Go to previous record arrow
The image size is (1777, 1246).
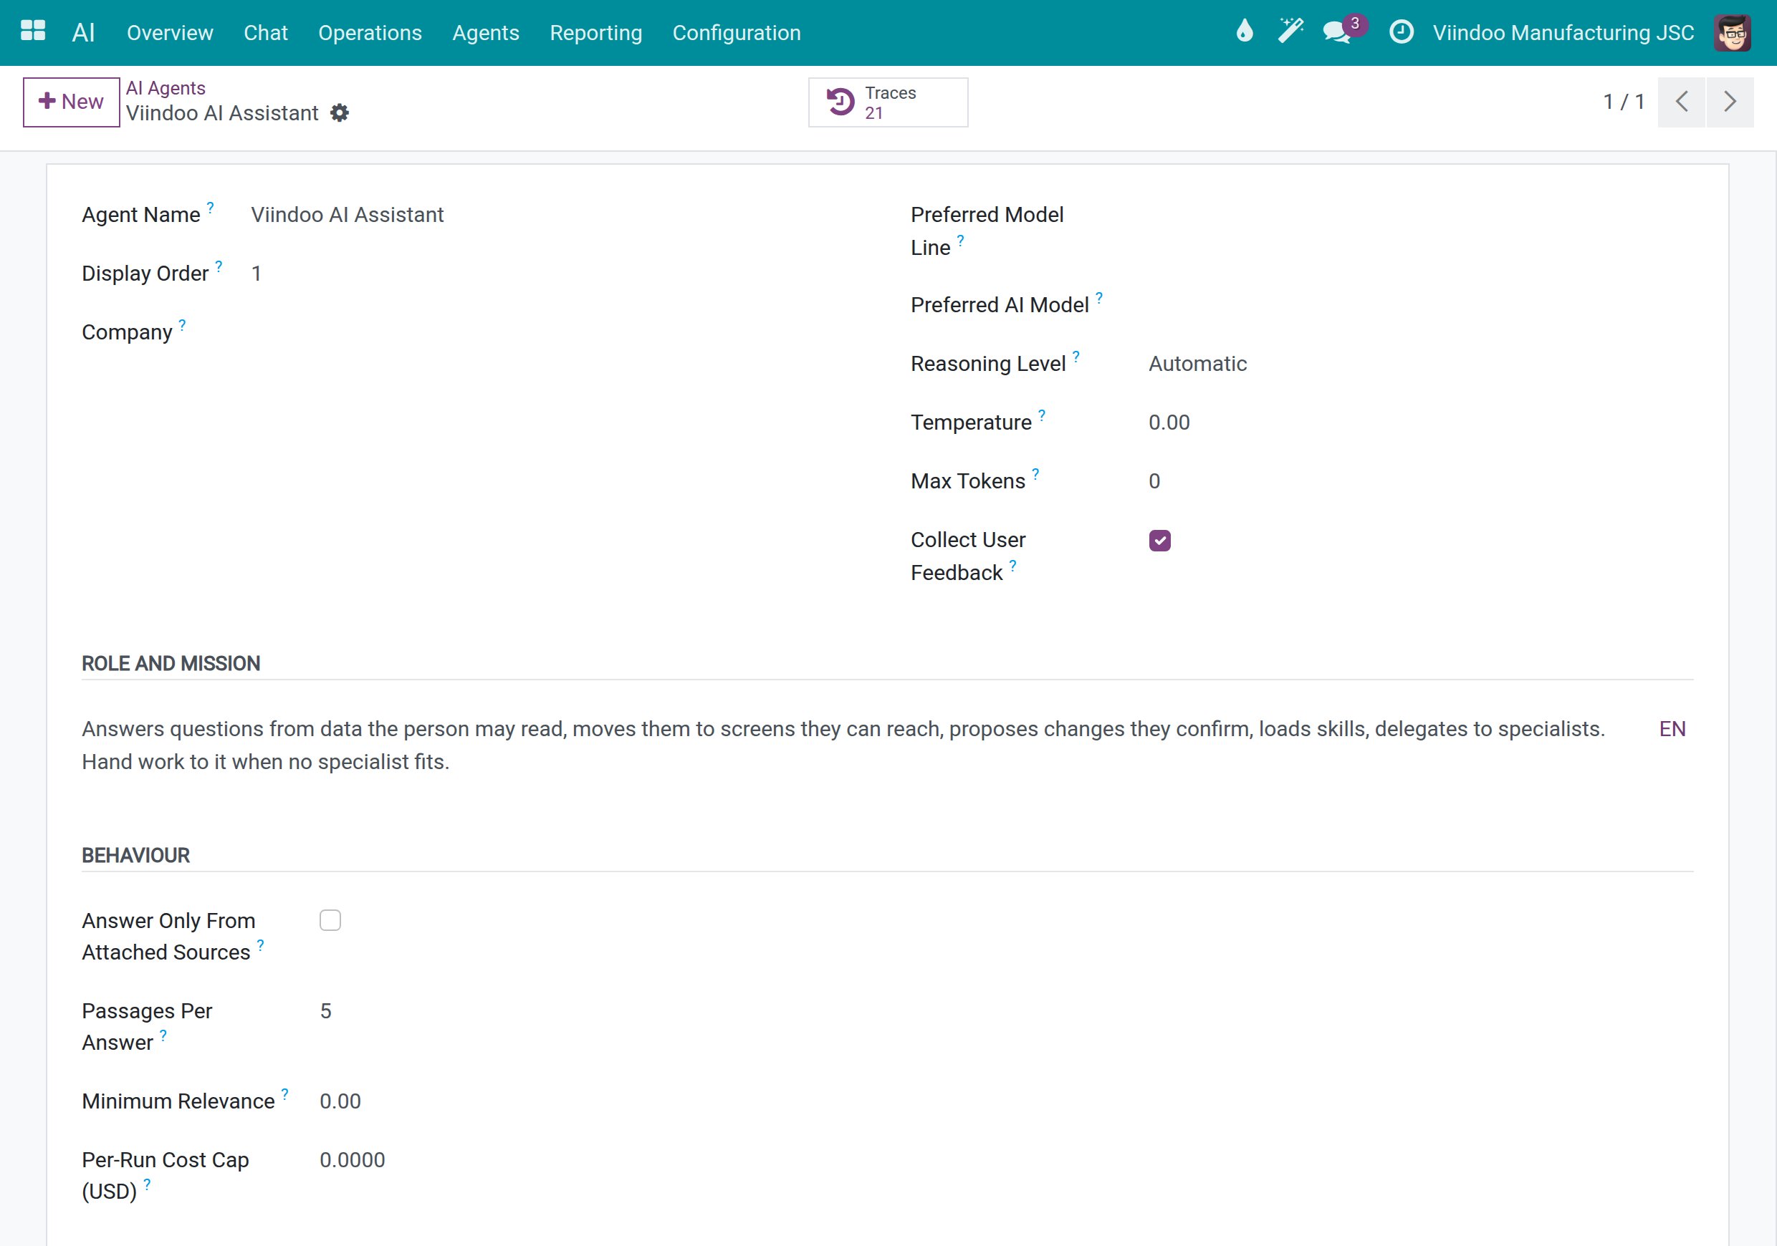pyautogui.click(x=1682, y=101)
